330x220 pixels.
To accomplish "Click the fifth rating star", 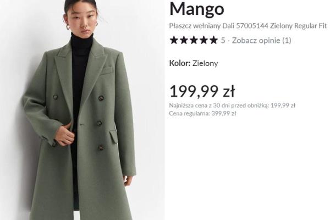I will coord(213,40).
